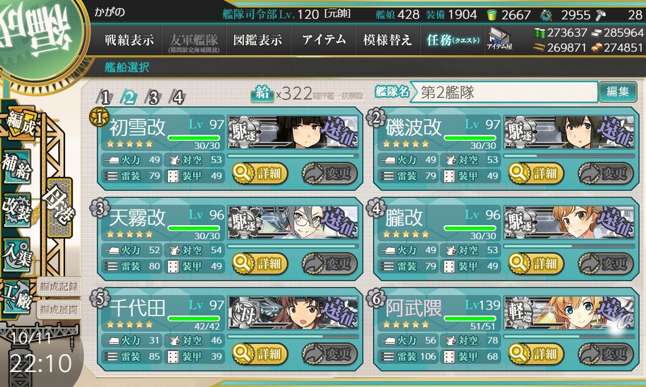Click the 第2艦隊 fleet name field
The width and height of the screenshot is (646, 387).
click(x=503, y=92)
